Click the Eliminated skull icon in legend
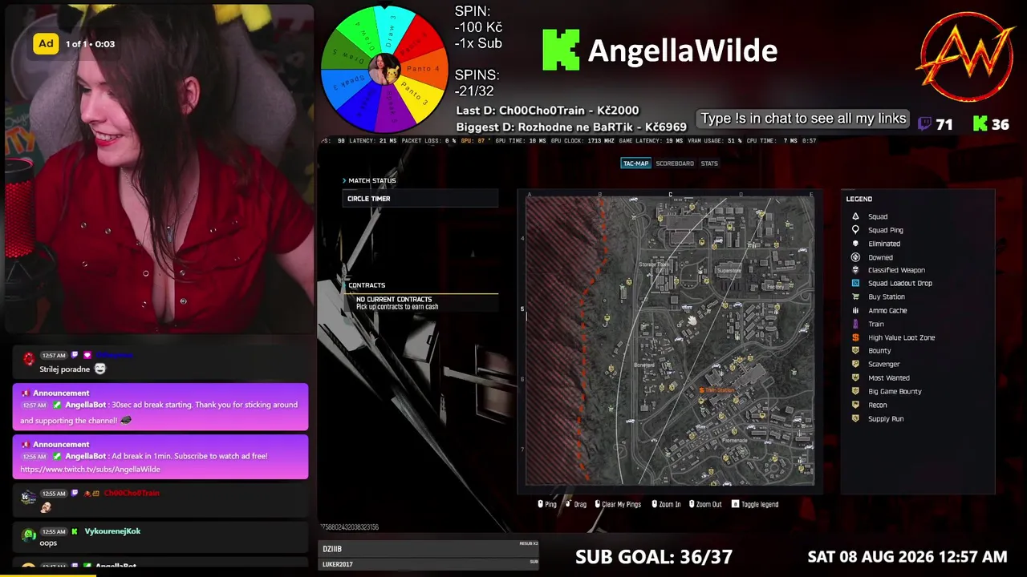 tap(855, 244)
